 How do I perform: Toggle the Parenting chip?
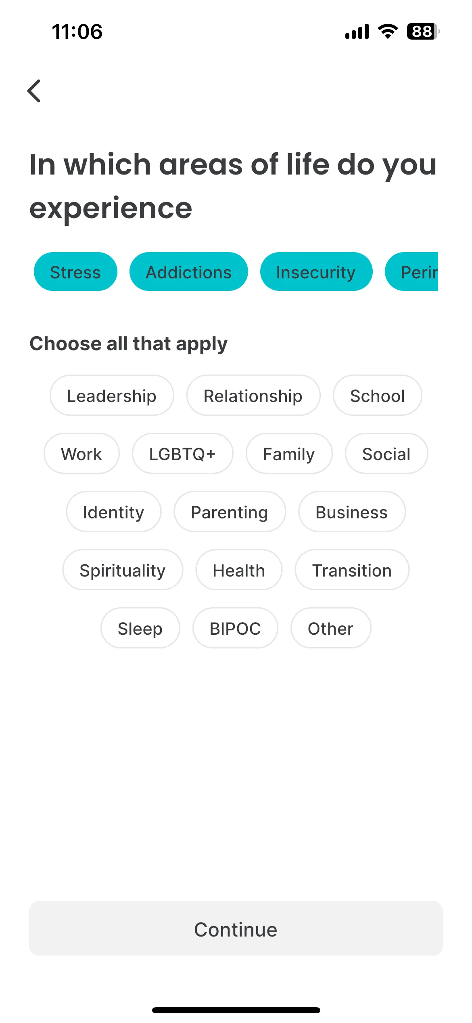230,512
